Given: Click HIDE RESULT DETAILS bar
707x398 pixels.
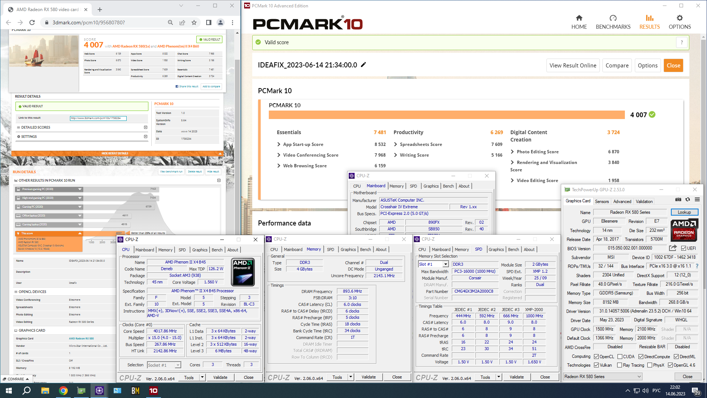Looking at the screenshot, I should click(x=117, y=153).
